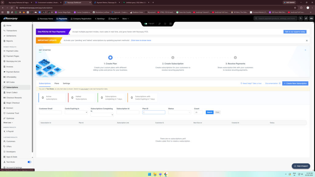This screenshot has height=177, width=315.
Task: Open the Settings tab
Action: tap(66, 84)
